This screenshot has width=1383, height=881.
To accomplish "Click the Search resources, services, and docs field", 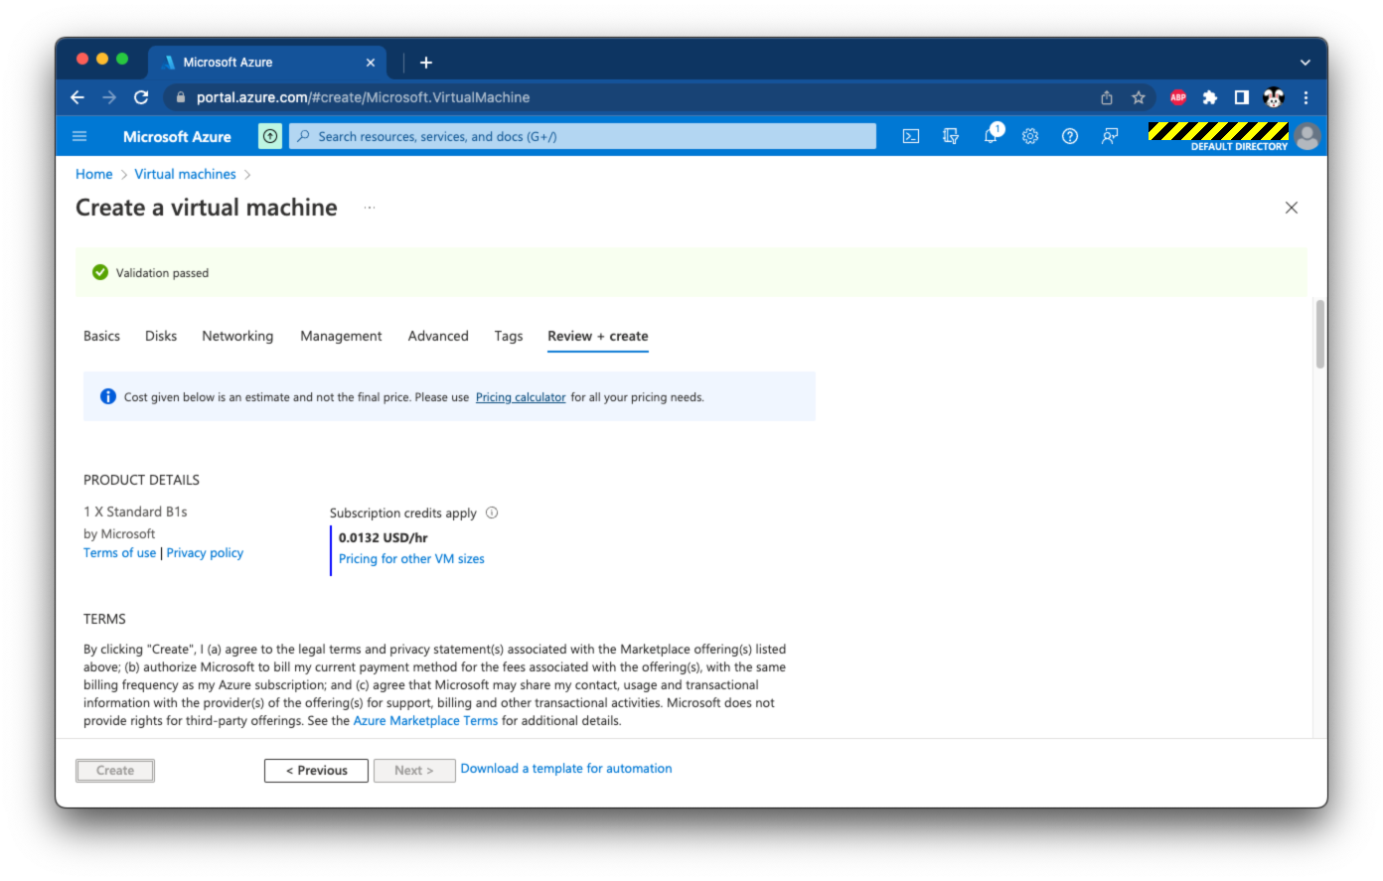I will [582, 137].
